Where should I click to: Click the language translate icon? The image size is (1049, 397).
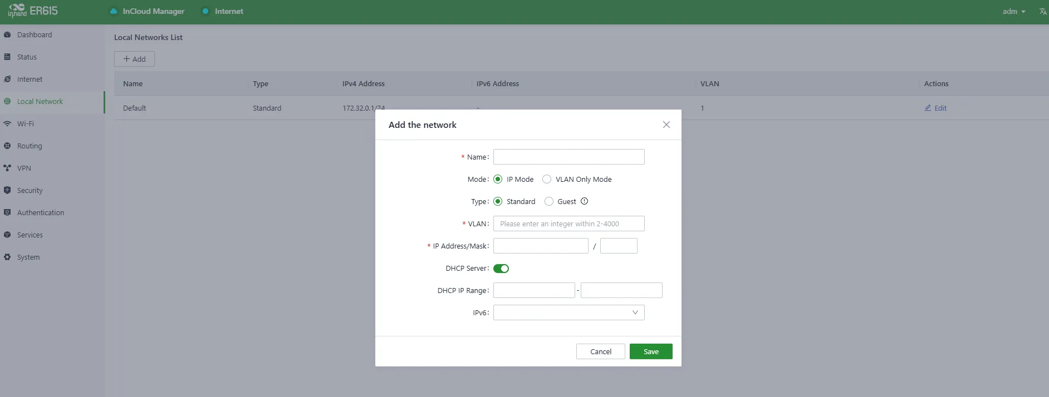click(x=1043, y=11)
